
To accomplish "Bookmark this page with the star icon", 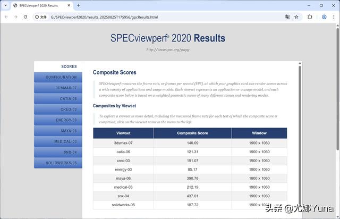I will (x=296, y=17).
